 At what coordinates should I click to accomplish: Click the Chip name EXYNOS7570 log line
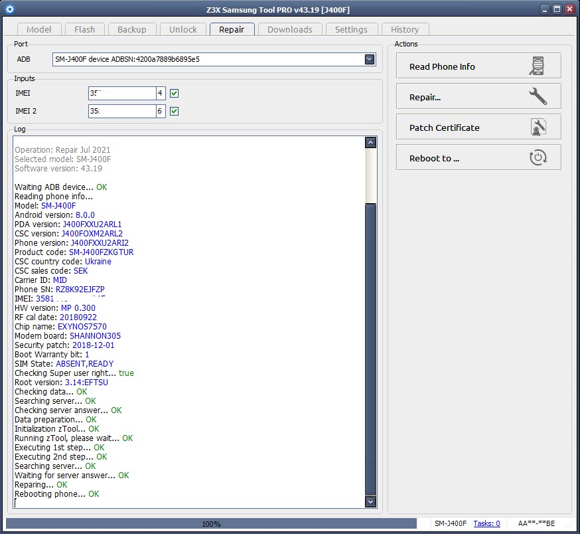[60, 327]
